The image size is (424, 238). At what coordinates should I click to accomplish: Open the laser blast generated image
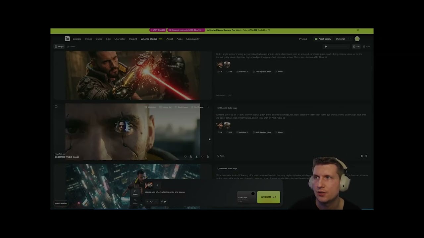pos(132,75)
